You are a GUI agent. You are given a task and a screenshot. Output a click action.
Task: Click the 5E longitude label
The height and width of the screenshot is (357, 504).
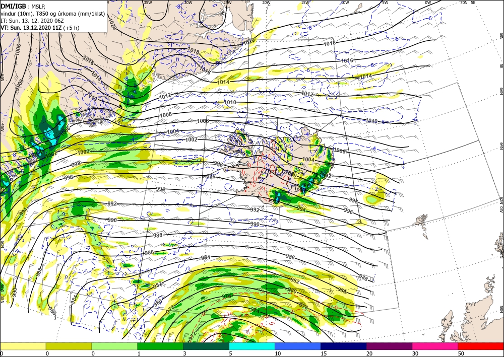click(x=473, y=3)
